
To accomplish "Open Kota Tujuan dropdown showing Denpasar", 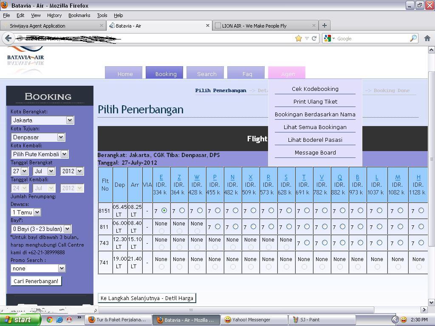I will pyautogui.click(x=38, y=137).
